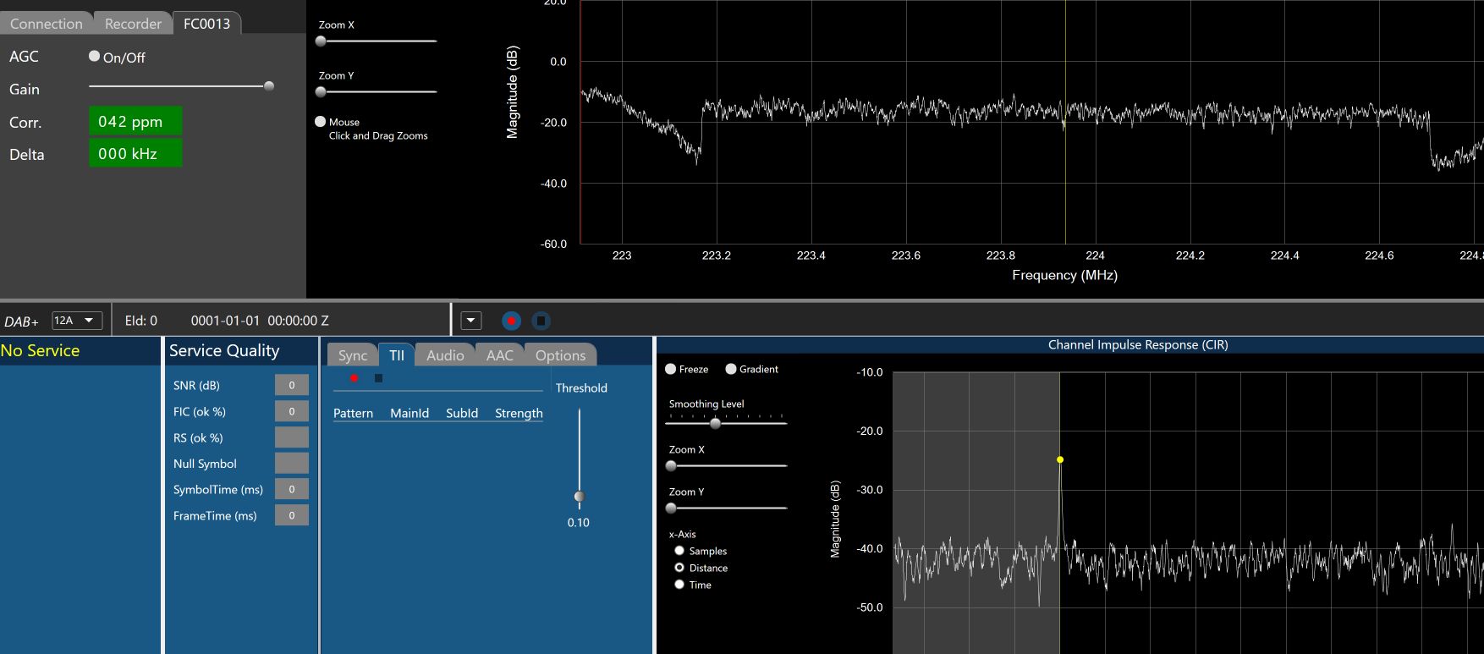Stop TII recording with the square icon
The image size is (1484, 654).
[x=378, y=378]
